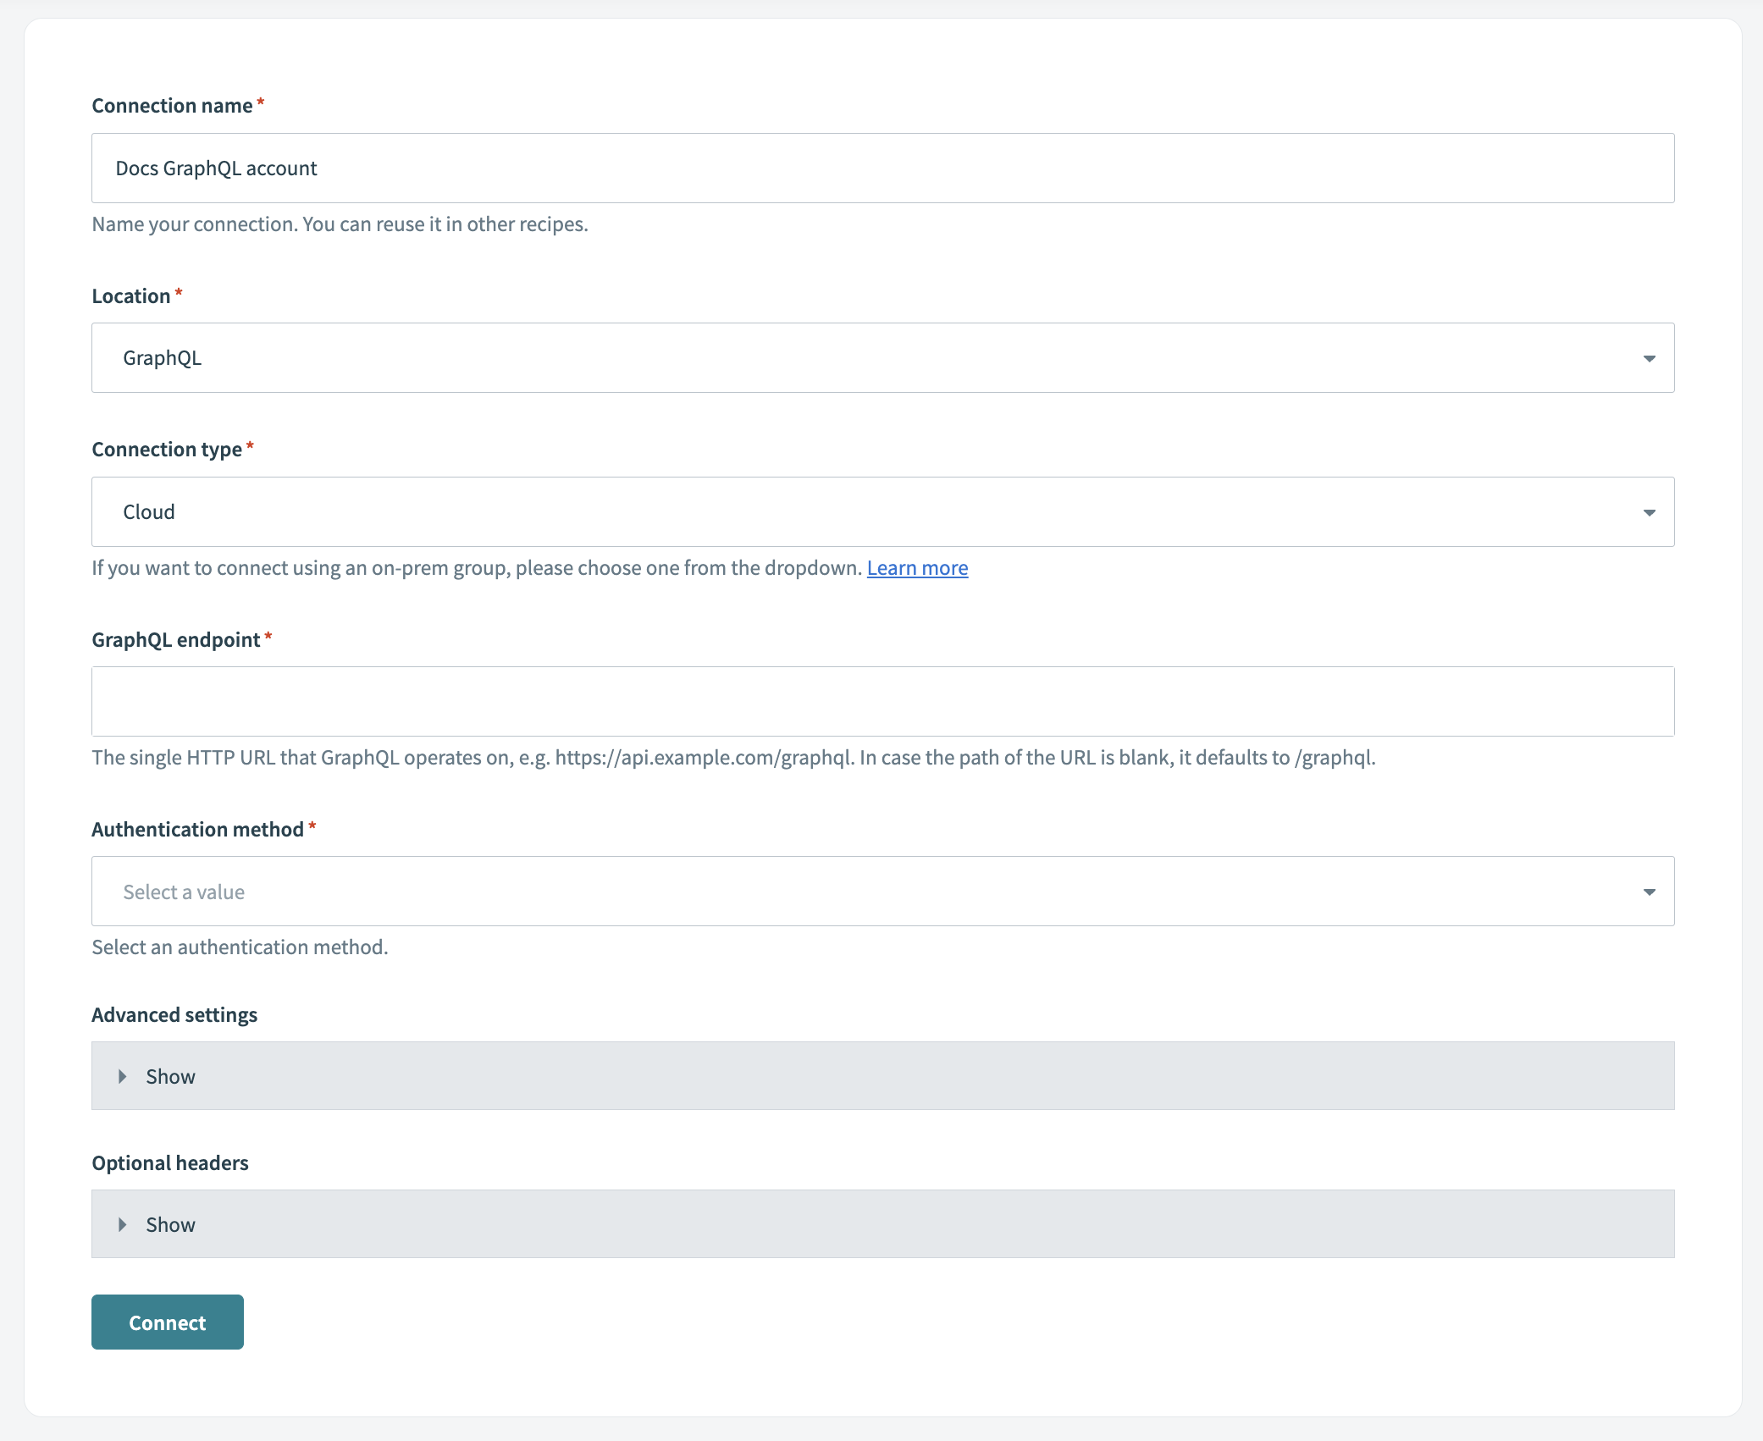Click the dropdown arrow beside GraphQL location
The width and height of the screenshot is (1763, 1441).
pyautogui.click(x=1650, y=357)
